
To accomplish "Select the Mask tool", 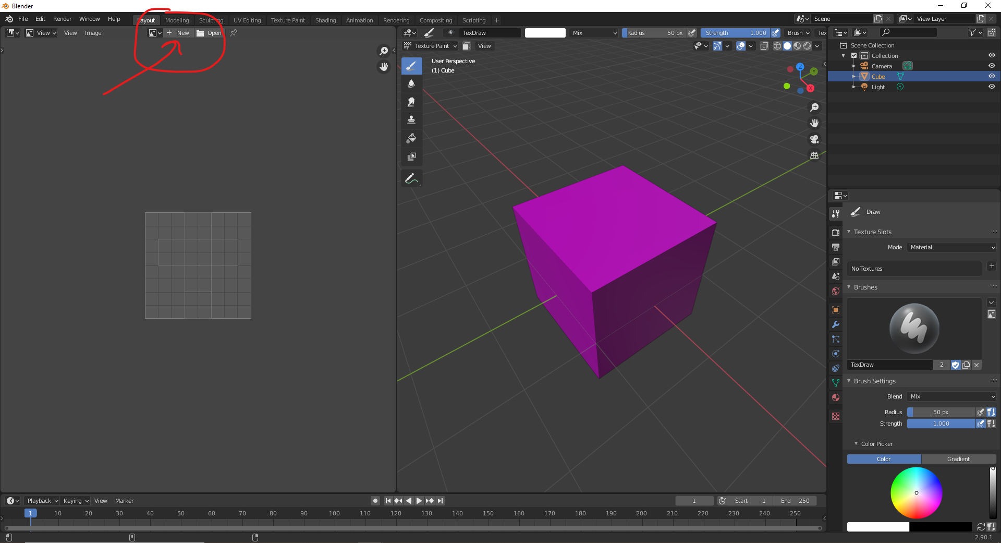I will tap(411, 156).
